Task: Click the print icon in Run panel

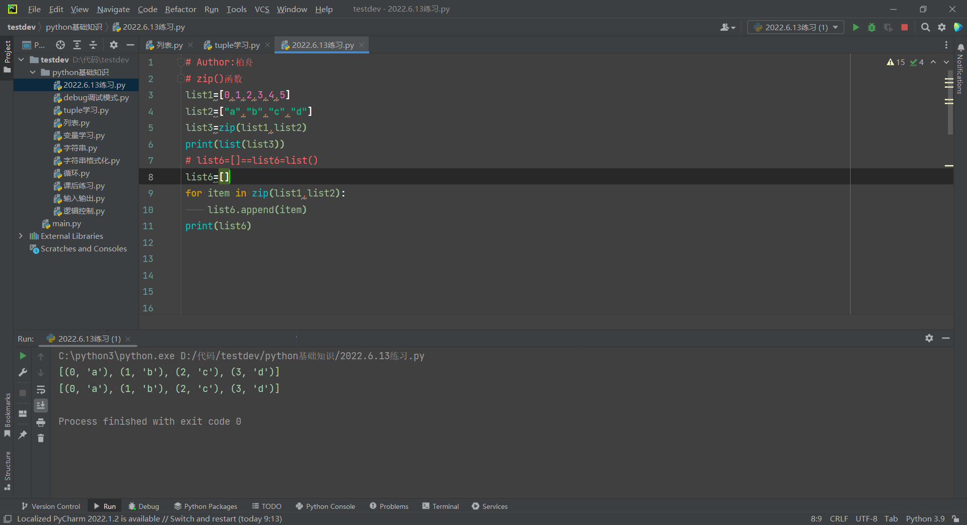Action: tap(41, 422)
